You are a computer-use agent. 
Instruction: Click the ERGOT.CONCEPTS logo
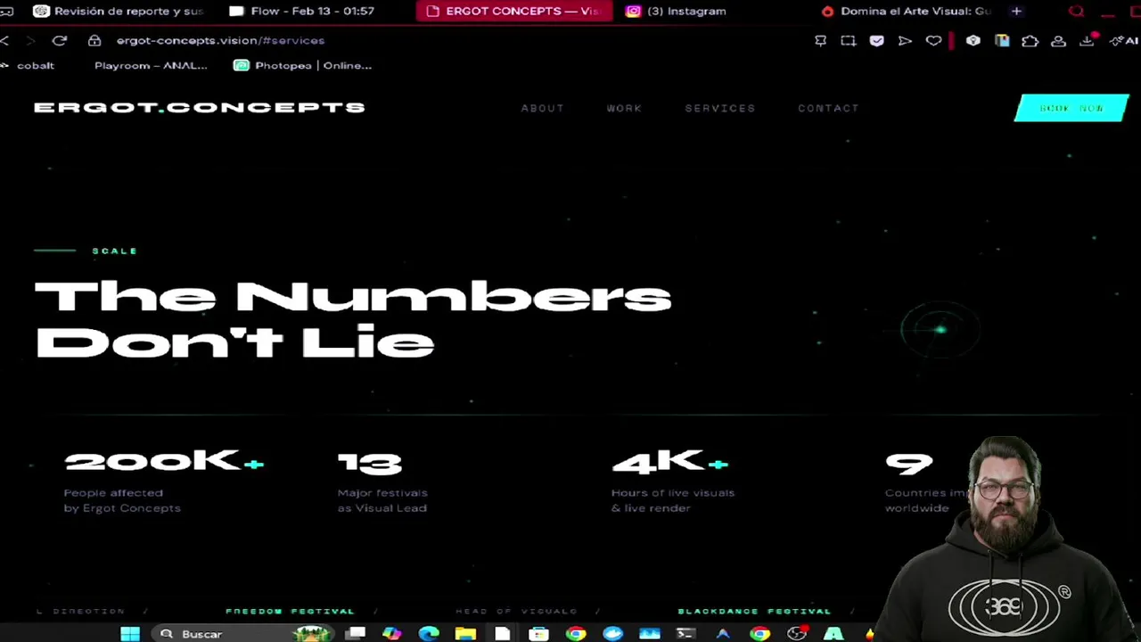pos(200,107)
